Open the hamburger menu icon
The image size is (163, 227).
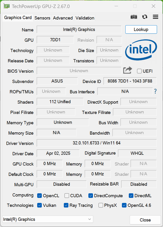tap(155, 17)
